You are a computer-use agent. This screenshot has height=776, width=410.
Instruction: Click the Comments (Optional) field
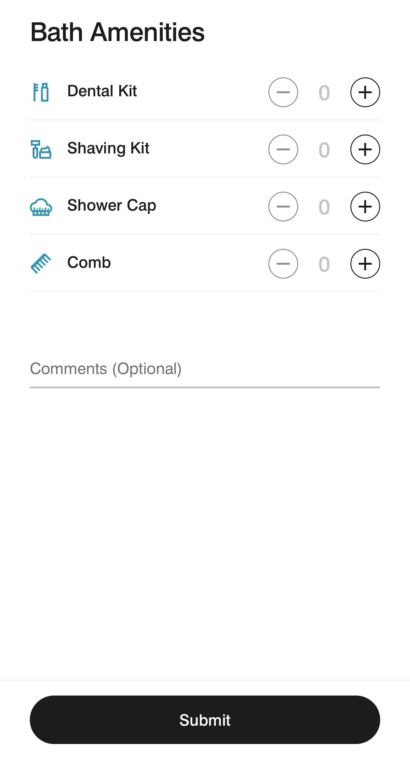(x=205, y=370)
